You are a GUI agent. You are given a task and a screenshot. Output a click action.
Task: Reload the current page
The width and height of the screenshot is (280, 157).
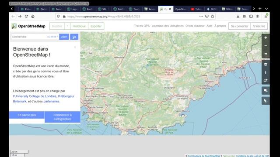point(26,17)
